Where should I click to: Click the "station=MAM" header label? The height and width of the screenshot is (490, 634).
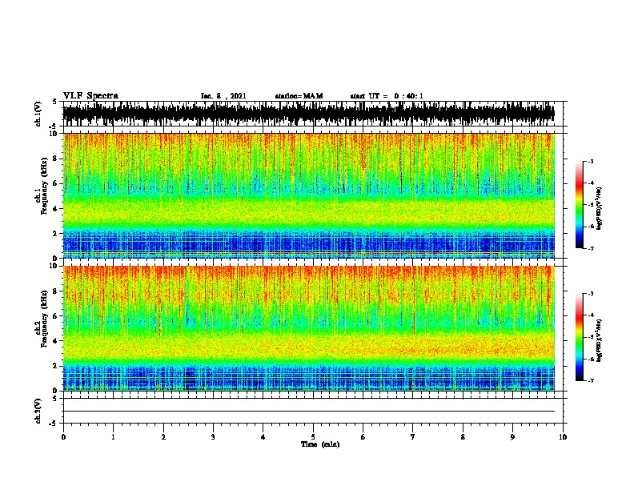(x=299, y=96)
